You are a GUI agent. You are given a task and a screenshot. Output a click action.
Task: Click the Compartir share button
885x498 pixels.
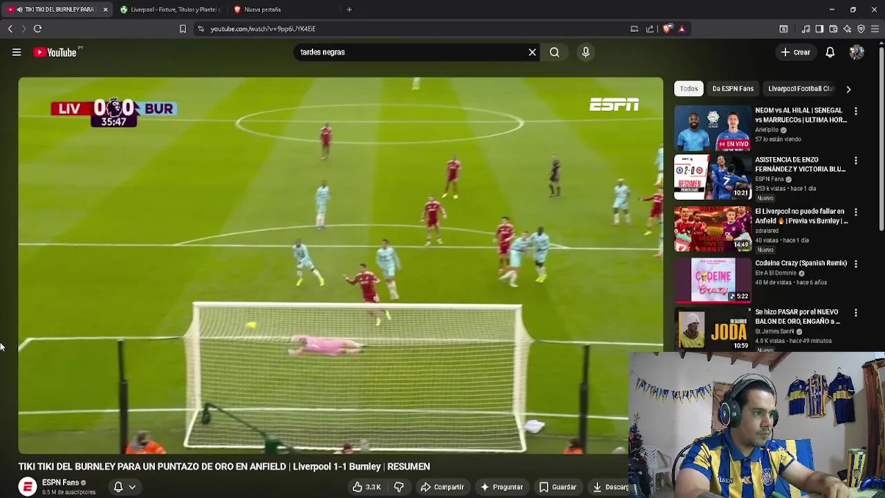click(442, 487)
